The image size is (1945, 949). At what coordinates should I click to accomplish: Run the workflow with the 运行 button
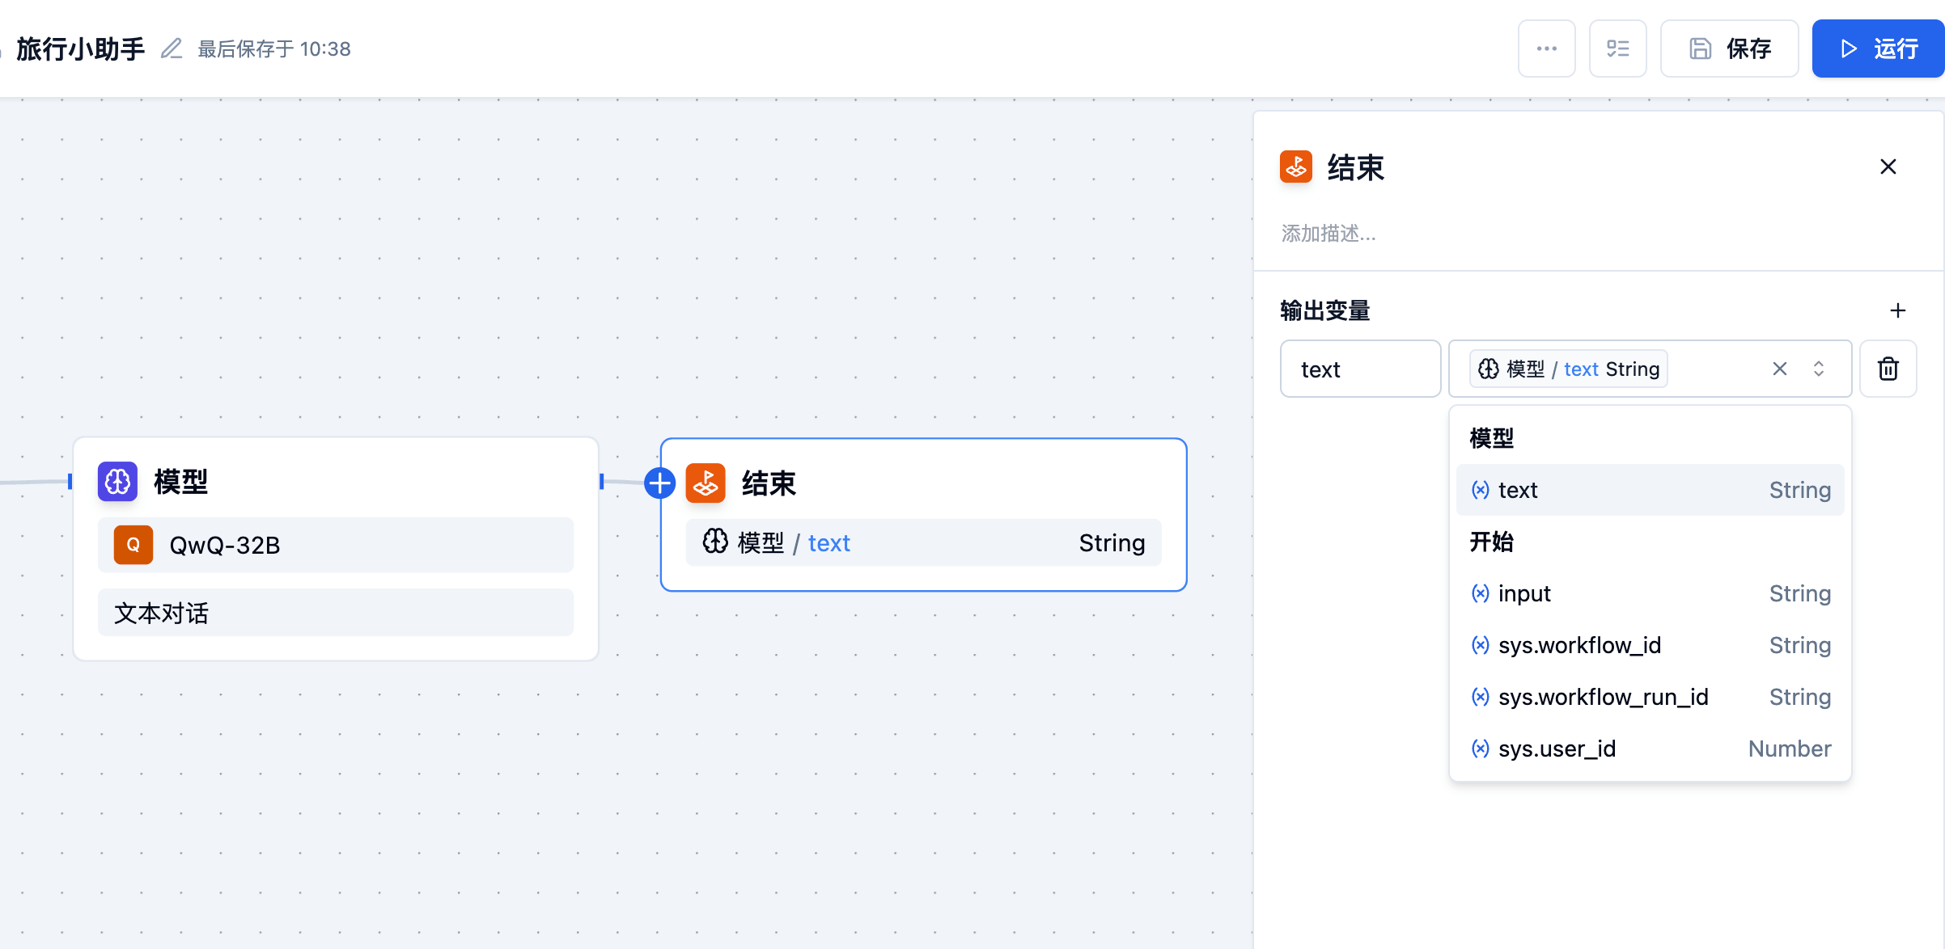point(1877,49)
